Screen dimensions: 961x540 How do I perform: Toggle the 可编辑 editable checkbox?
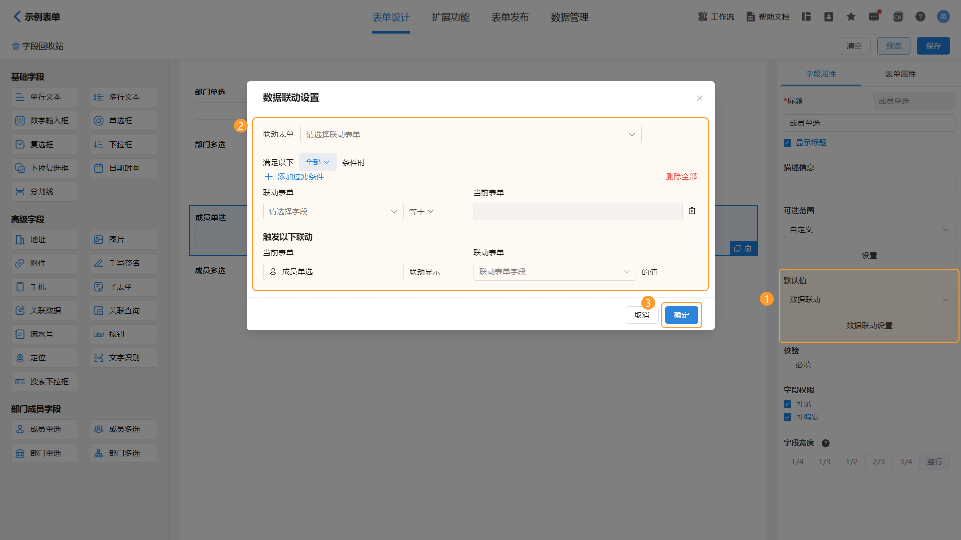click(x=788, y=417)
